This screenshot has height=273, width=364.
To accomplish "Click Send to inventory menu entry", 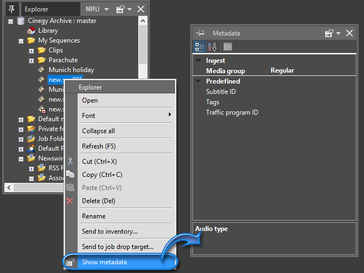I will pyautogui.click(x=110, y=232).
